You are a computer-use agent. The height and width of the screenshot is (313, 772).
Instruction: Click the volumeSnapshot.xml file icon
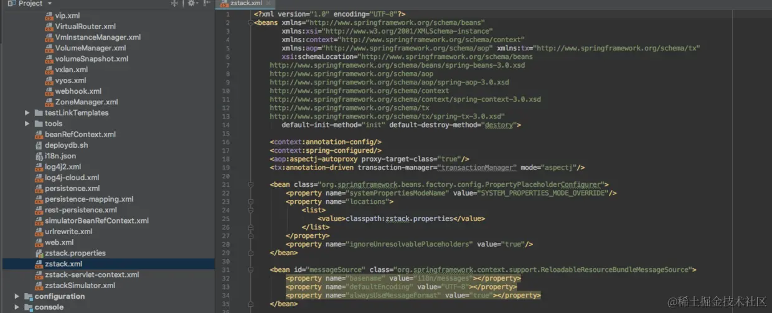[x=49, y=59]
